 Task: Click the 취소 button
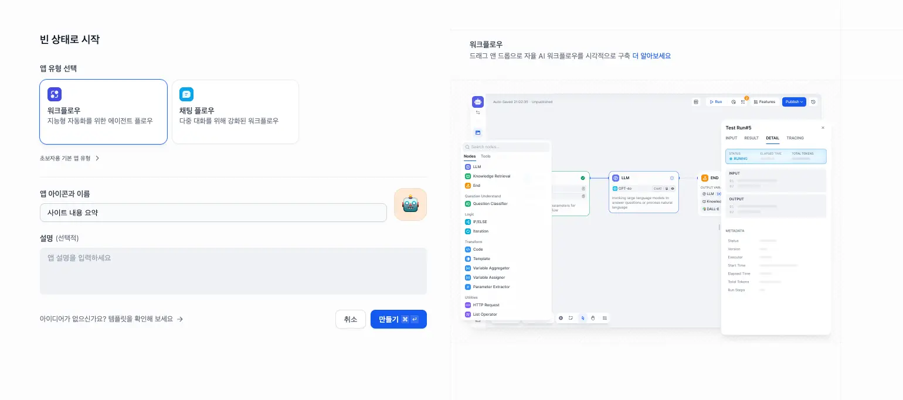click(351, 319)
